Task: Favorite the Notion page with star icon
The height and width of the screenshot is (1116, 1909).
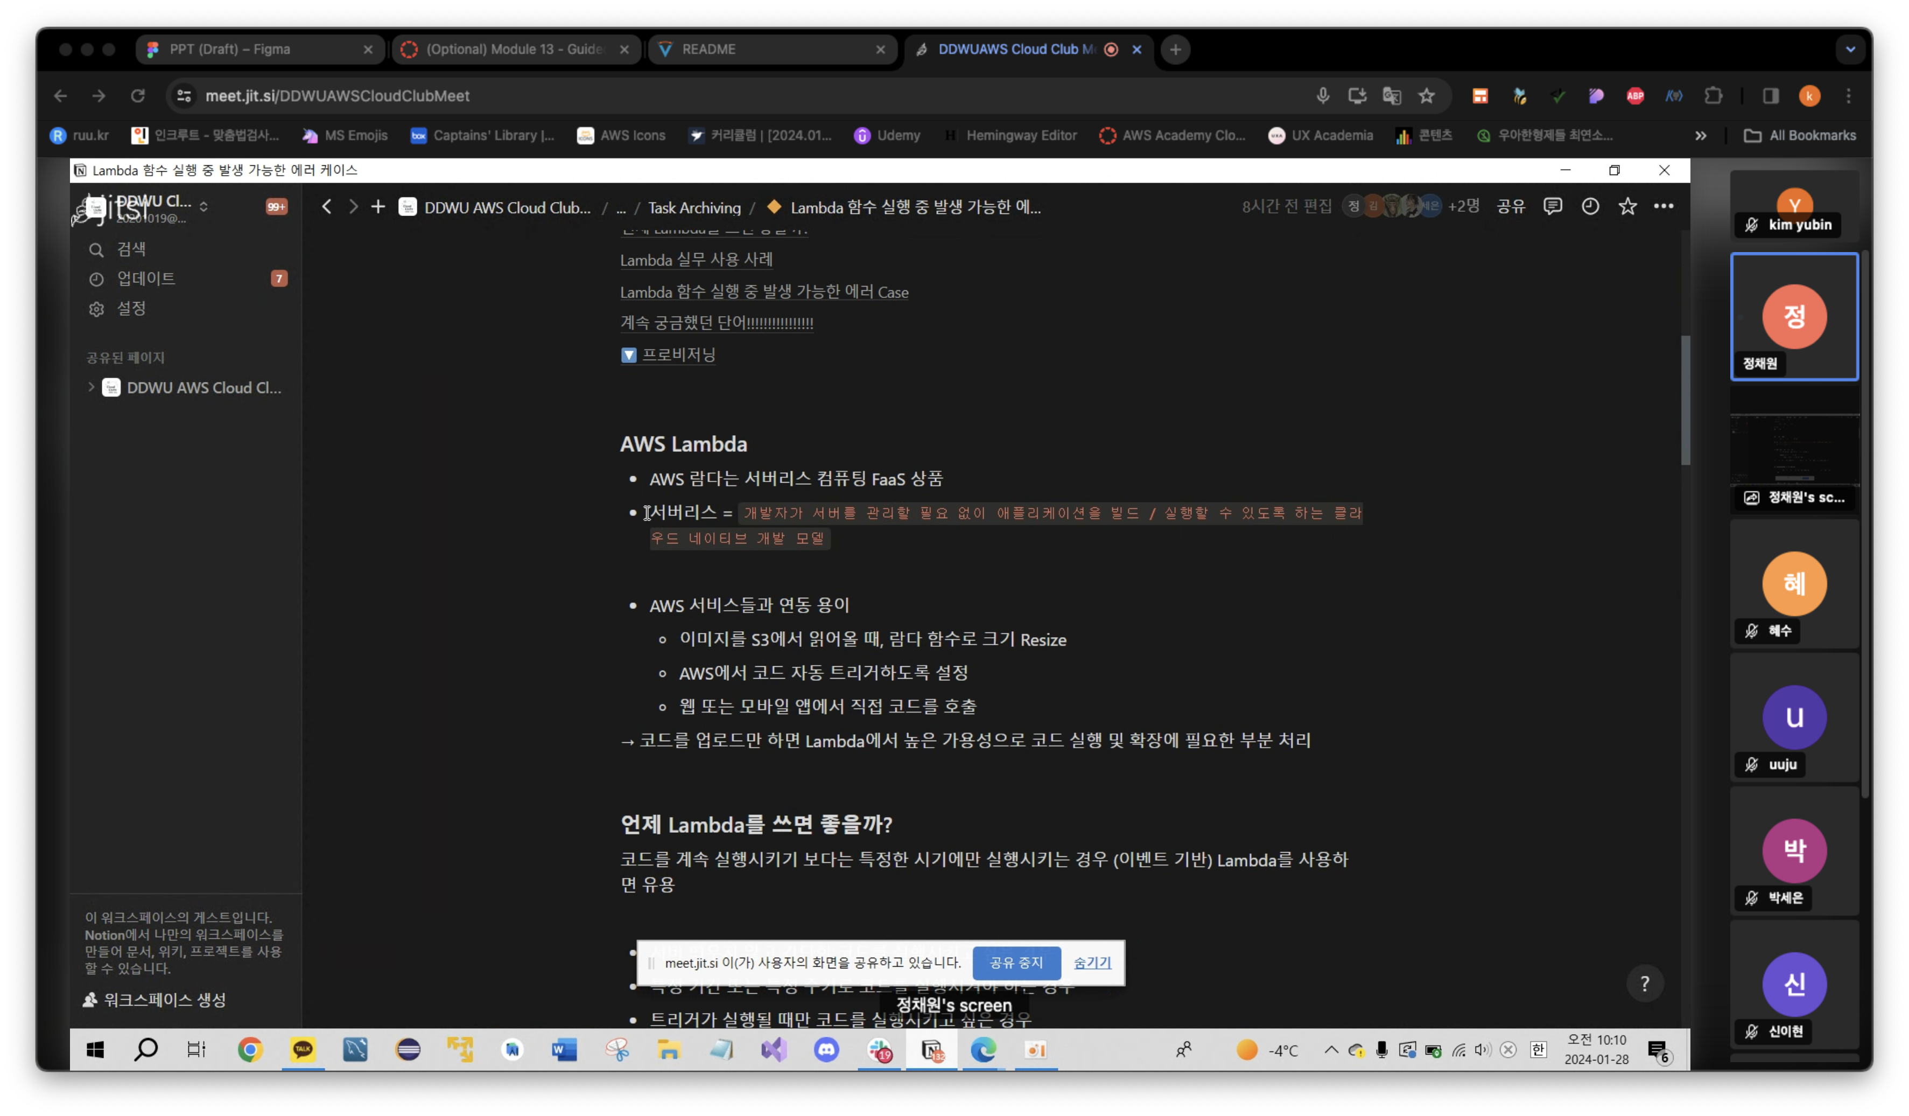Action: tap(1627, 206)
